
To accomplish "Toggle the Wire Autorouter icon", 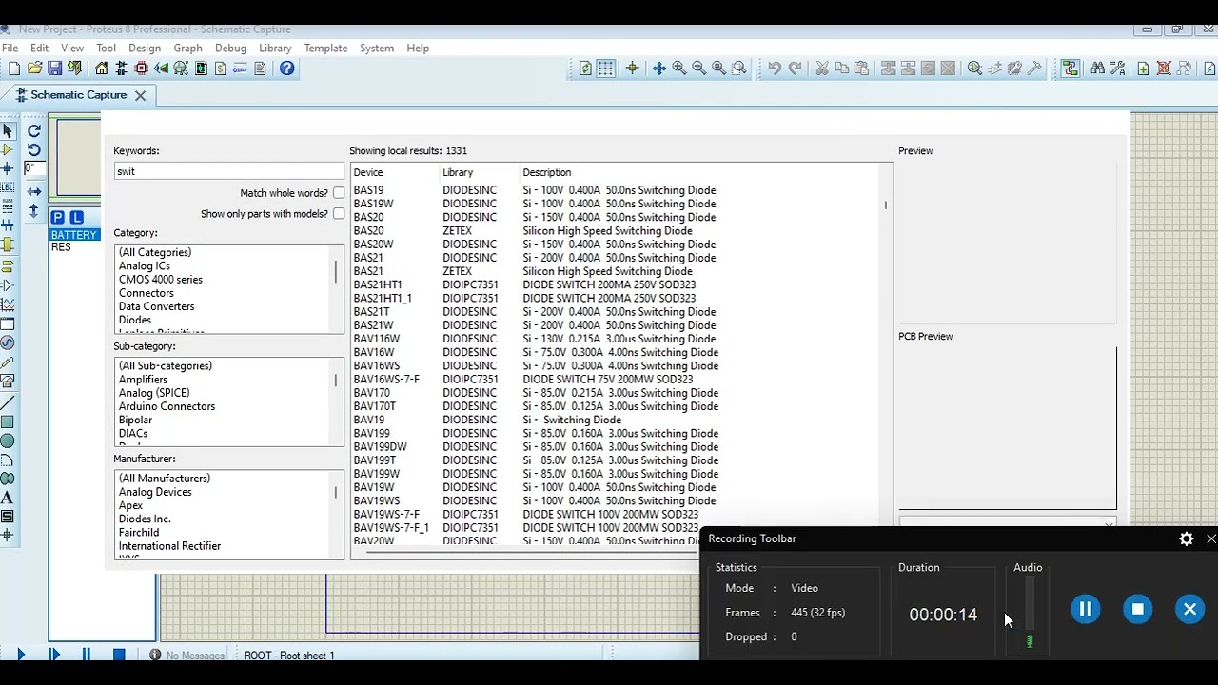I will coord(1071,68).
